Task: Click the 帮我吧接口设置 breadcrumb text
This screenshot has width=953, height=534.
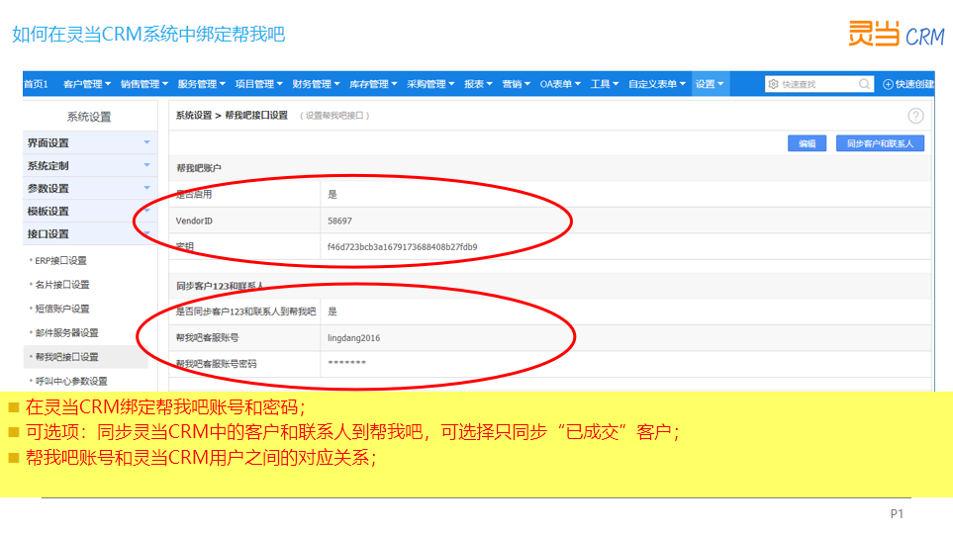Action: [x=256, y=116]
